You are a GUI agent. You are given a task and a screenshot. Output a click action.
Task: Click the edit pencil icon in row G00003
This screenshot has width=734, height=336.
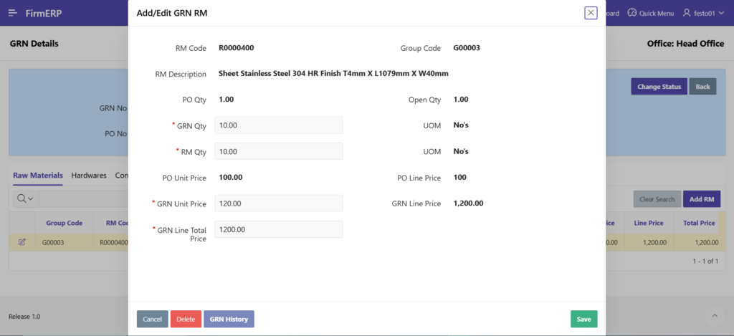pos(22,242)
